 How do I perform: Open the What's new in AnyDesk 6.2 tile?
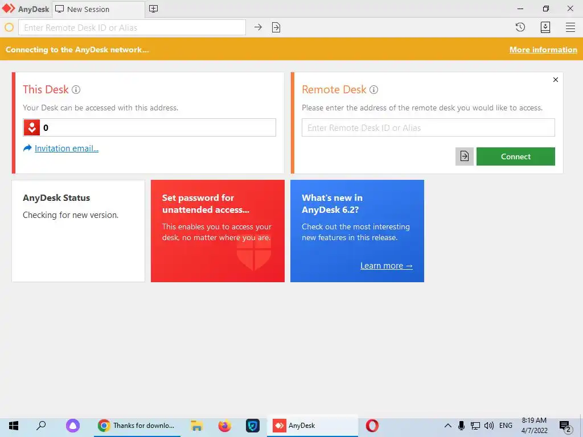357,231
